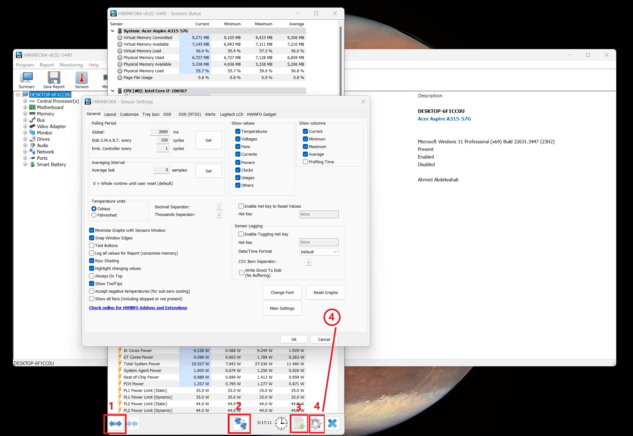This screenshot has height=436, width=633.
Task: Select the Bus tree node
Action: click(x=41, y=120)
